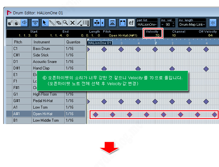Toggle the Snap button at toolbar end
219x167 pixels.
coord(213,23)
